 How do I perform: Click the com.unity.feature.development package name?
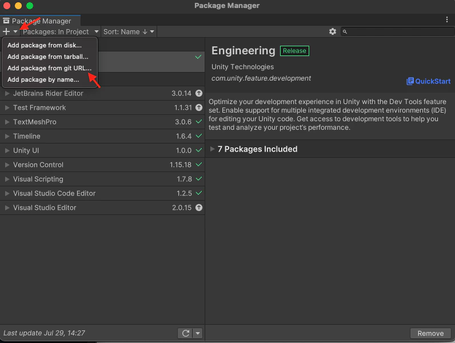click(x=261, y=78)
